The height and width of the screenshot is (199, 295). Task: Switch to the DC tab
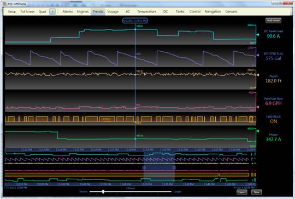point(166,11)
